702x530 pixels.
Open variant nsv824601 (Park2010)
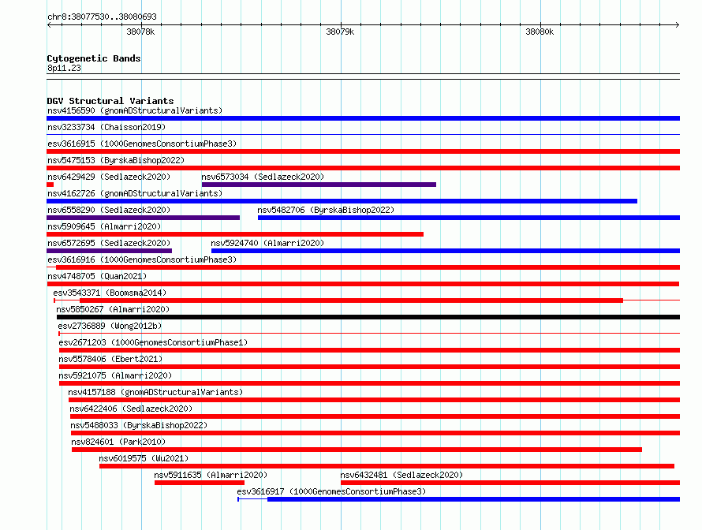pos(118,442)
